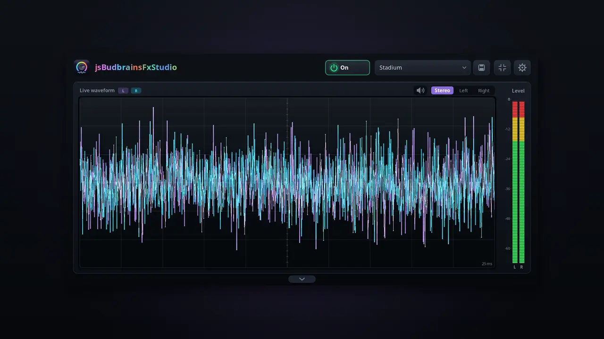Viewport: 604px width, 339px height.
Task: Click the -12 level scale value
Action: tap(507, 129)
